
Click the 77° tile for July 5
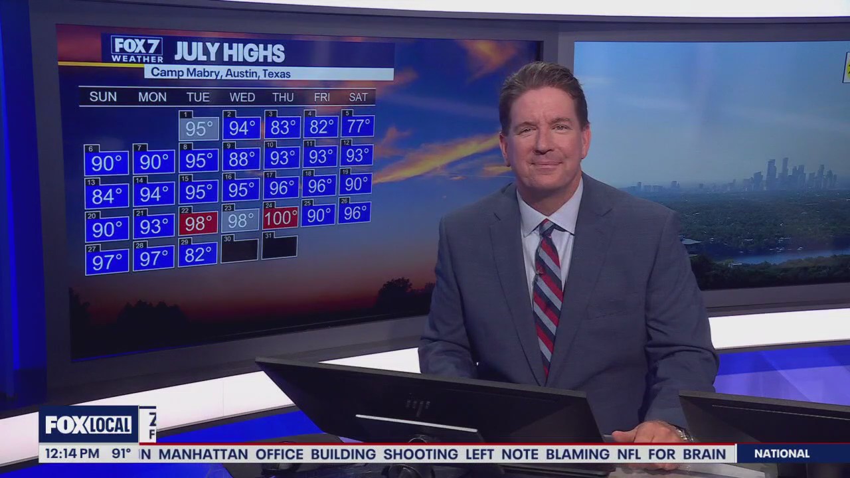pos(357,125)
